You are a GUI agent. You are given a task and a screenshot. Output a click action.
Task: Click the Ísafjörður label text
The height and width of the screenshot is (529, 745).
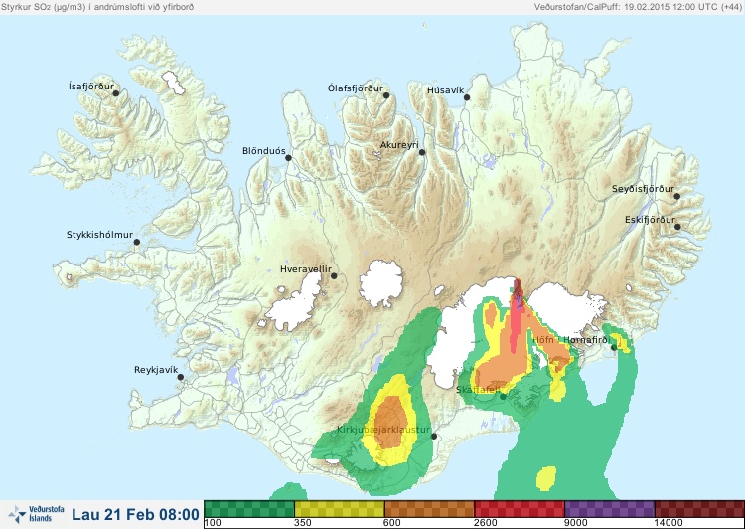91,87
